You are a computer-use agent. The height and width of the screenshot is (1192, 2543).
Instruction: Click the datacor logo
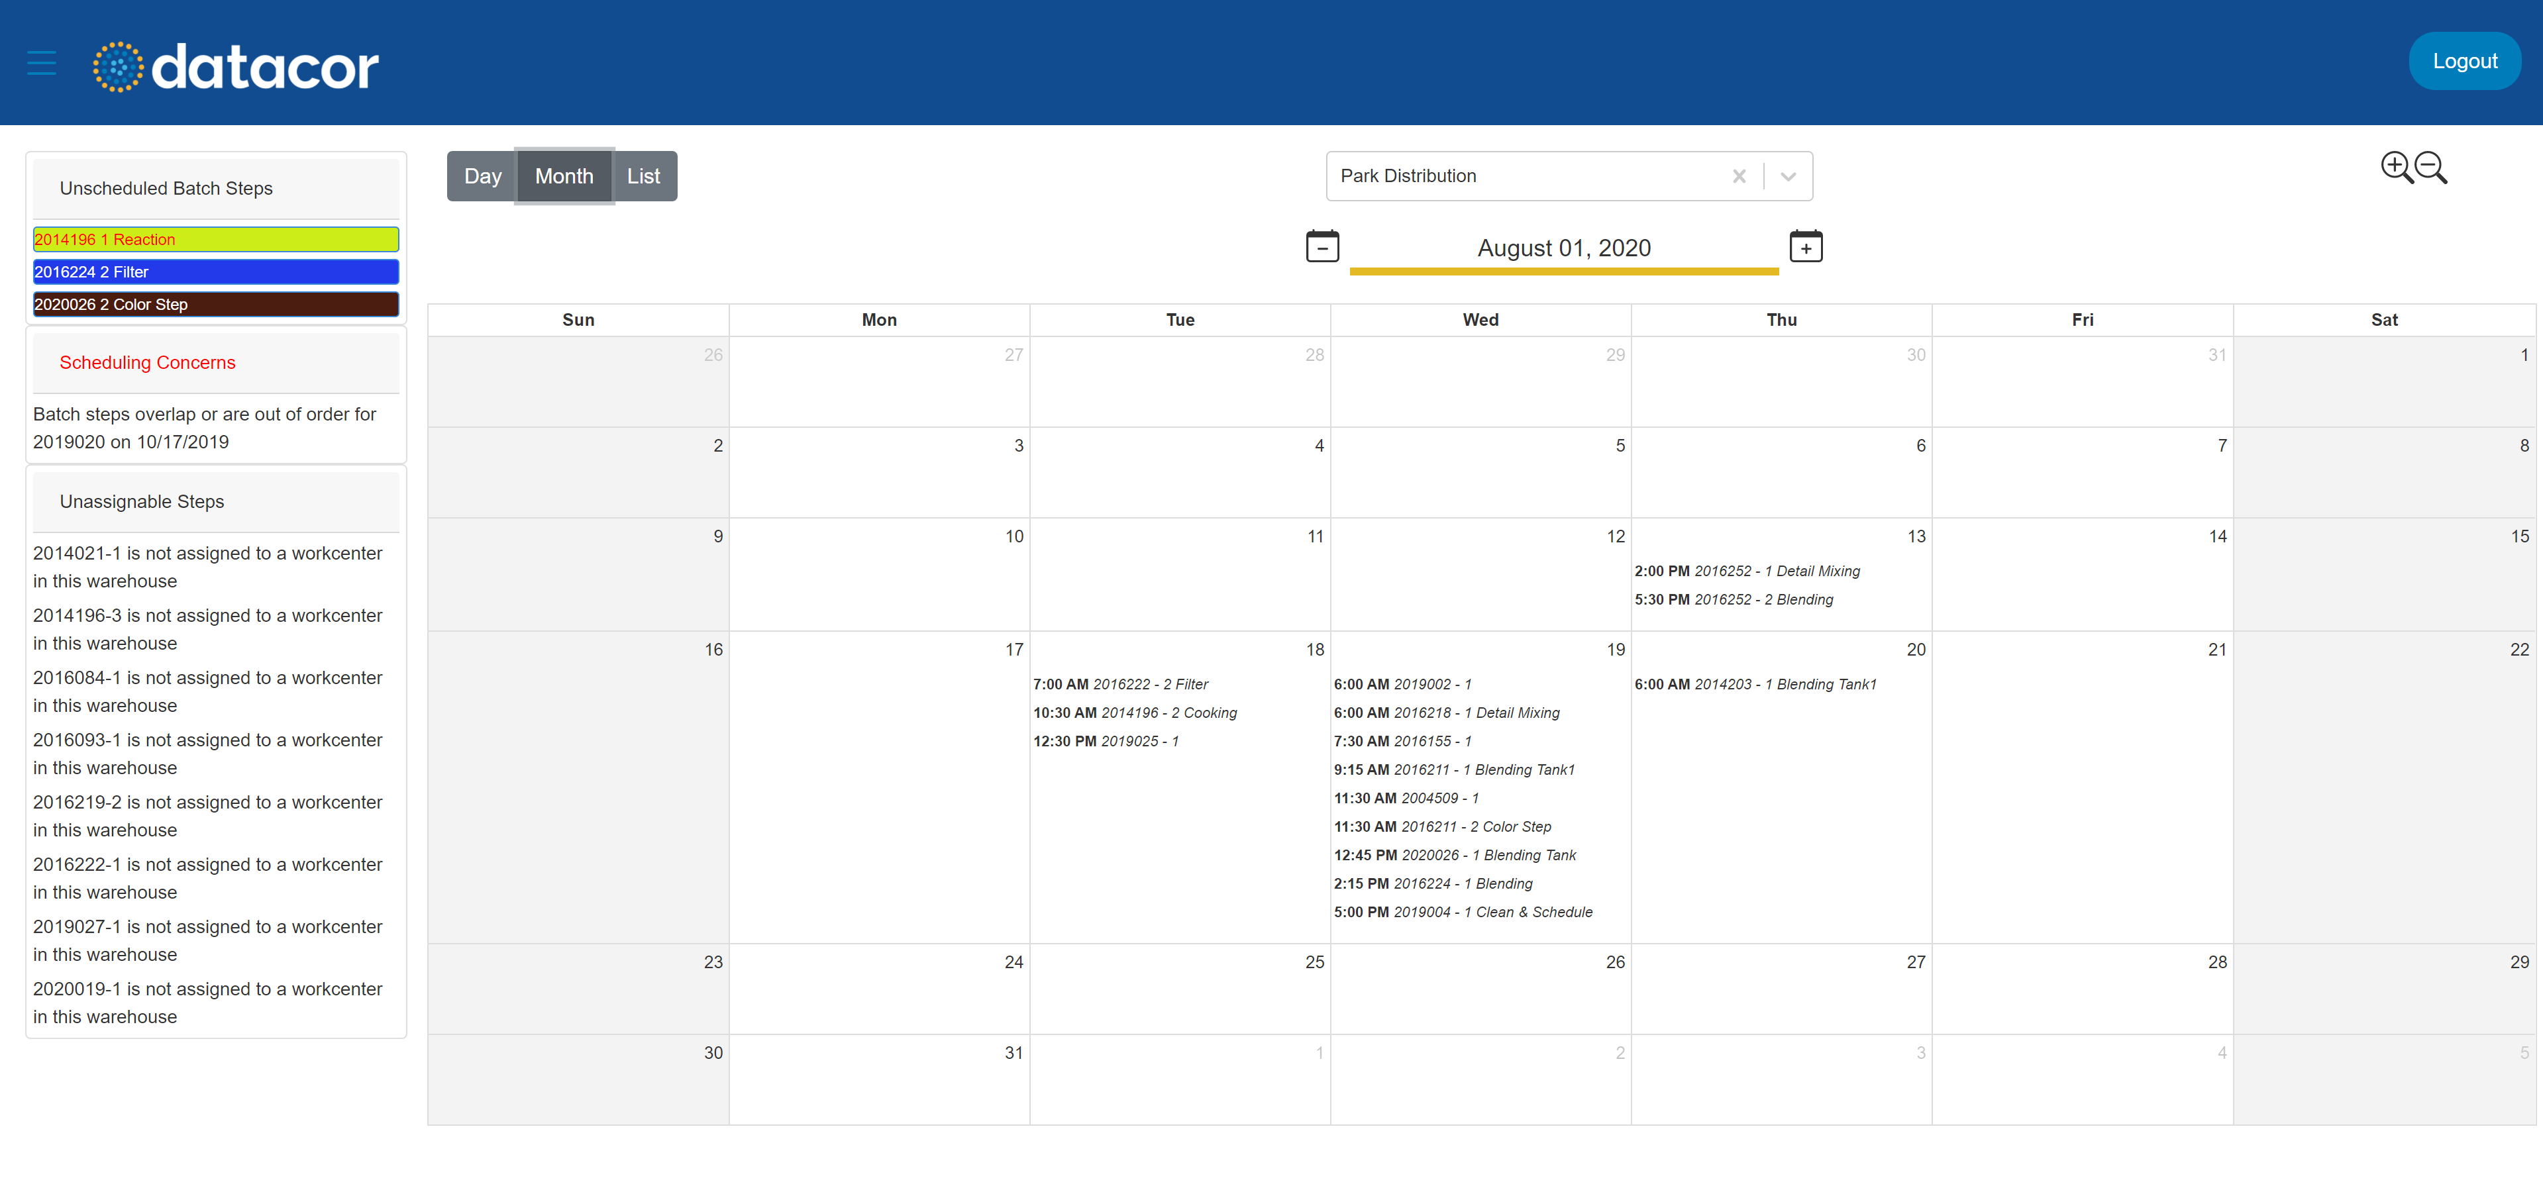(236, 66)
